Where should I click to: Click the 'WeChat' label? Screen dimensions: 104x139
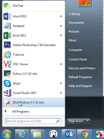tap(18, 6)
